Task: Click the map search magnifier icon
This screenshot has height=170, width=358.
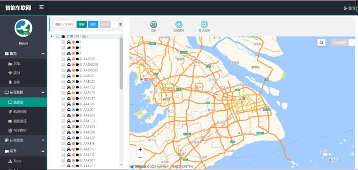Action: point(321,42)
